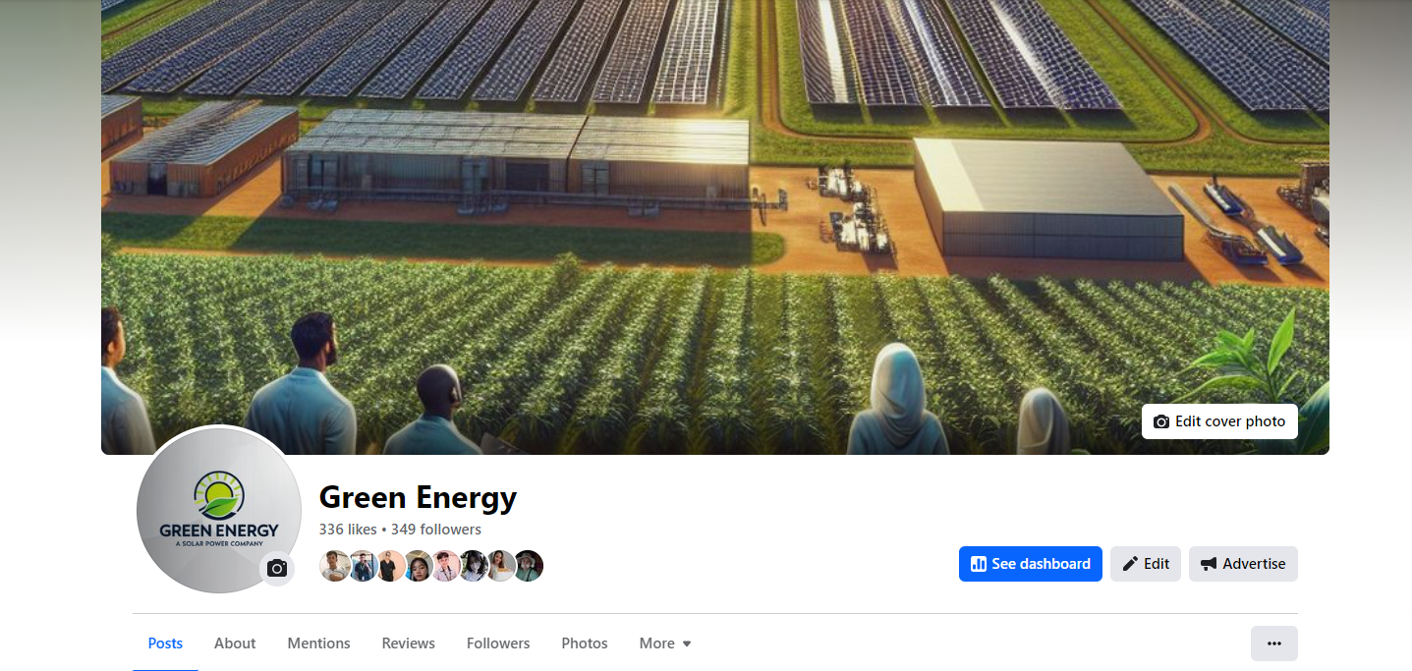Click the first follower avatar thumbnail
The height and width of the screenshot is (671, 1412).
click(x=335, y=566)
